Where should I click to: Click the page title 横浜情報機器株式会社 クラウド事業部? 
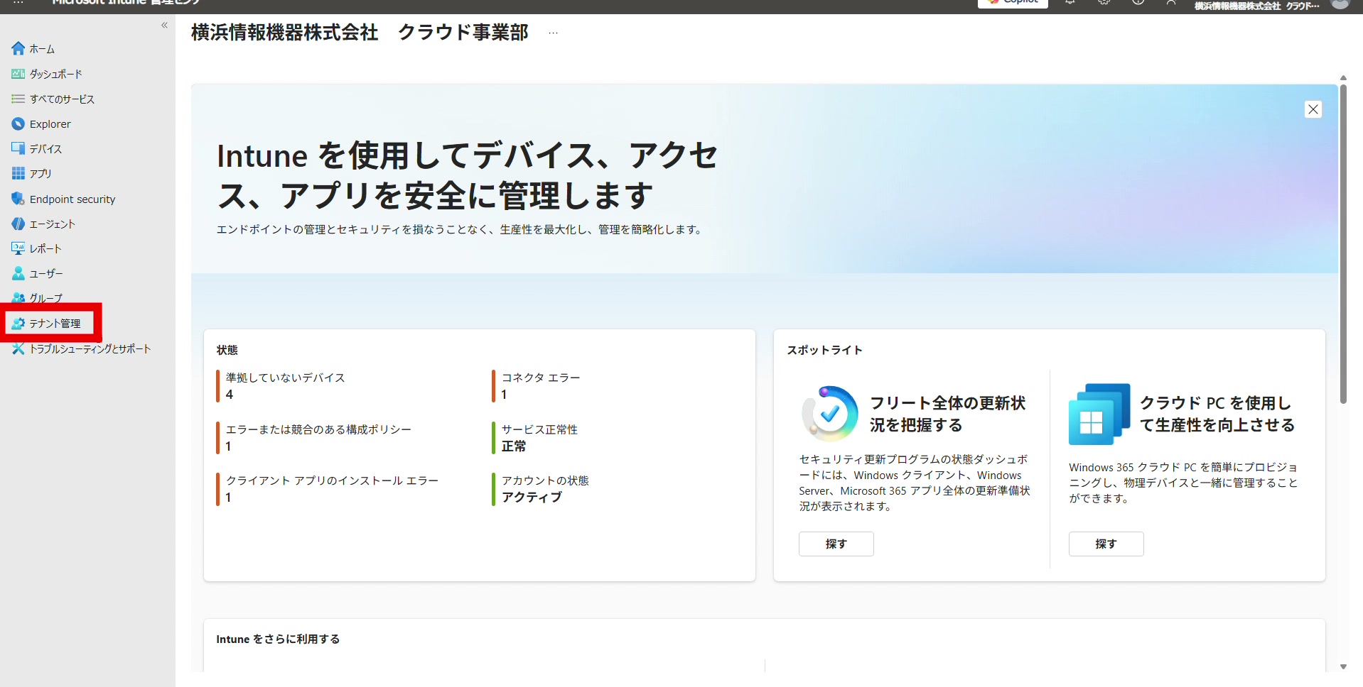[360, 33]
